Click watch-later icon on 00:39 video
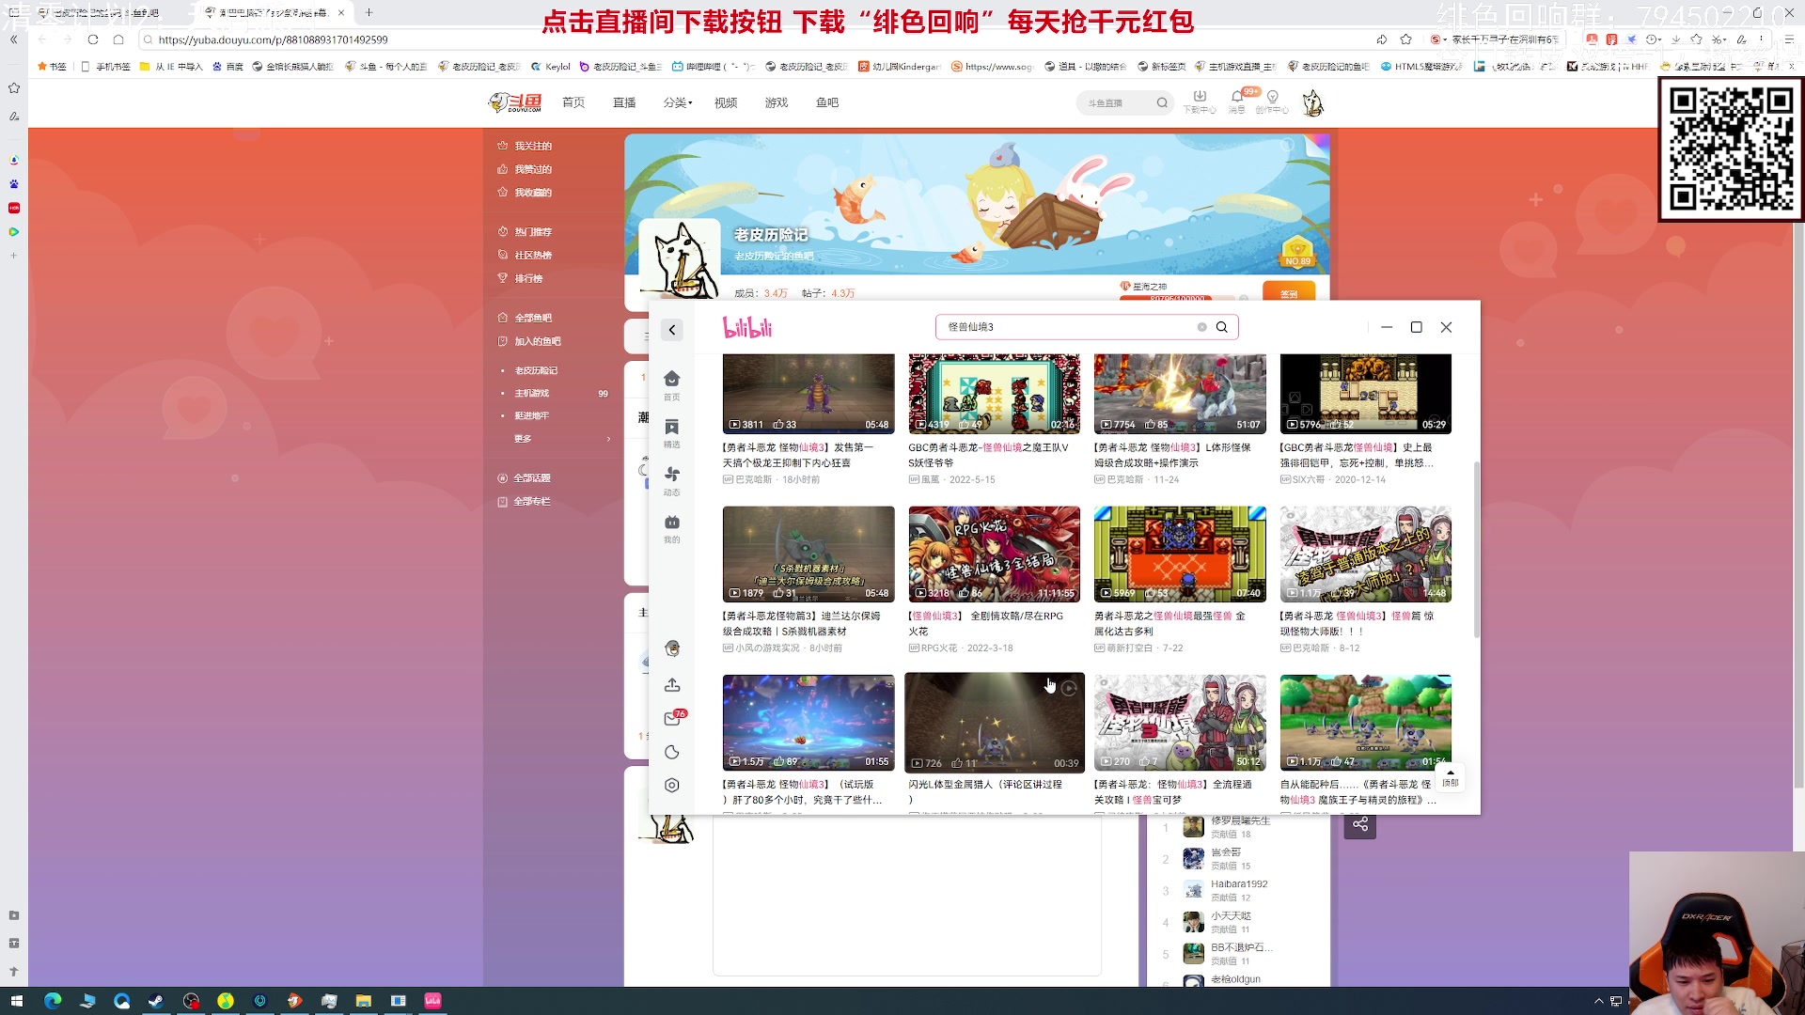 tap(1069, 689)
